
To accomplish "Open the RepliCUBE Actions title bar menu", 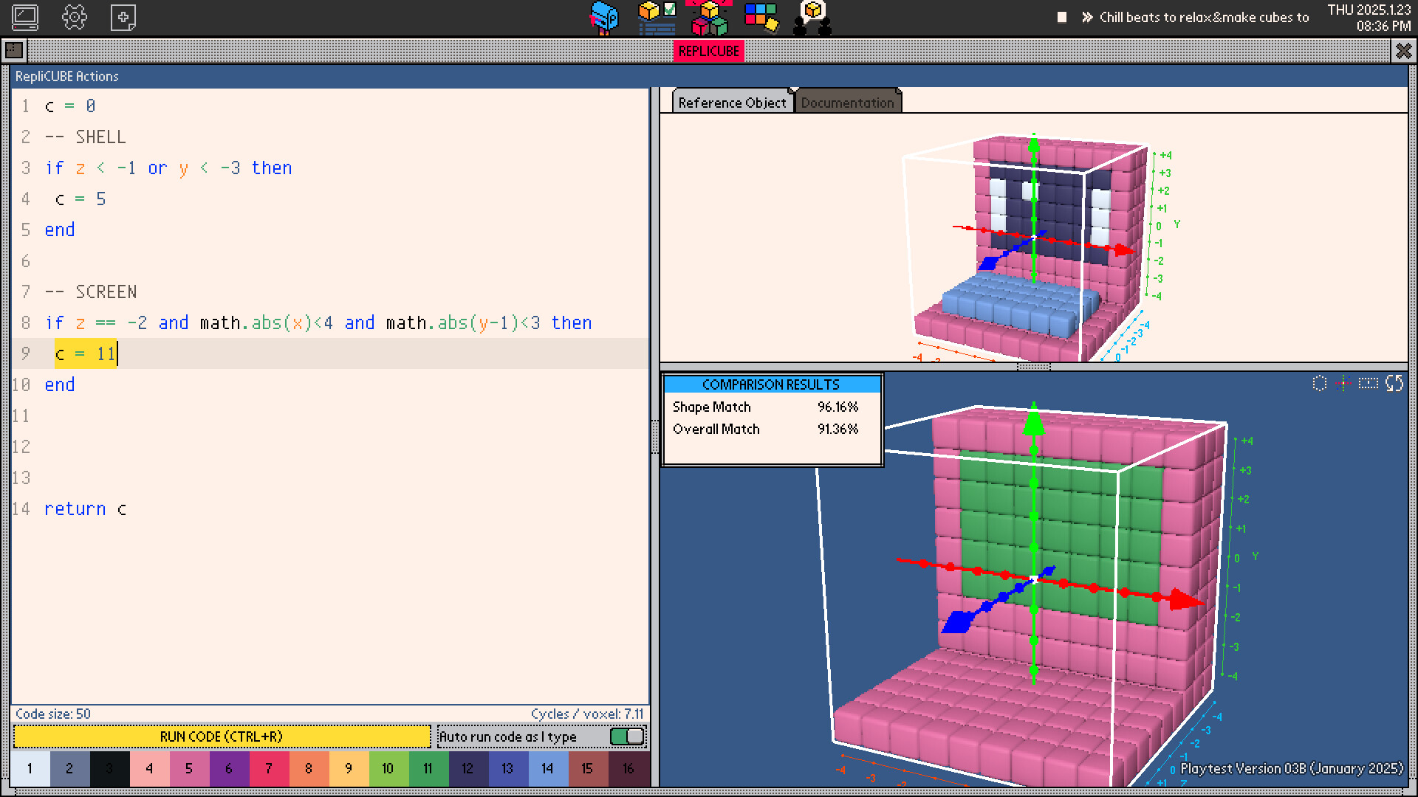I will point(68,76).
